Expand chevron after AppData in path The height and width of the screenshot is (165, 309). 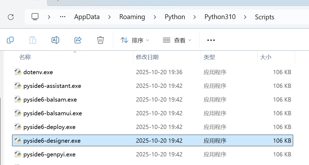109,17
